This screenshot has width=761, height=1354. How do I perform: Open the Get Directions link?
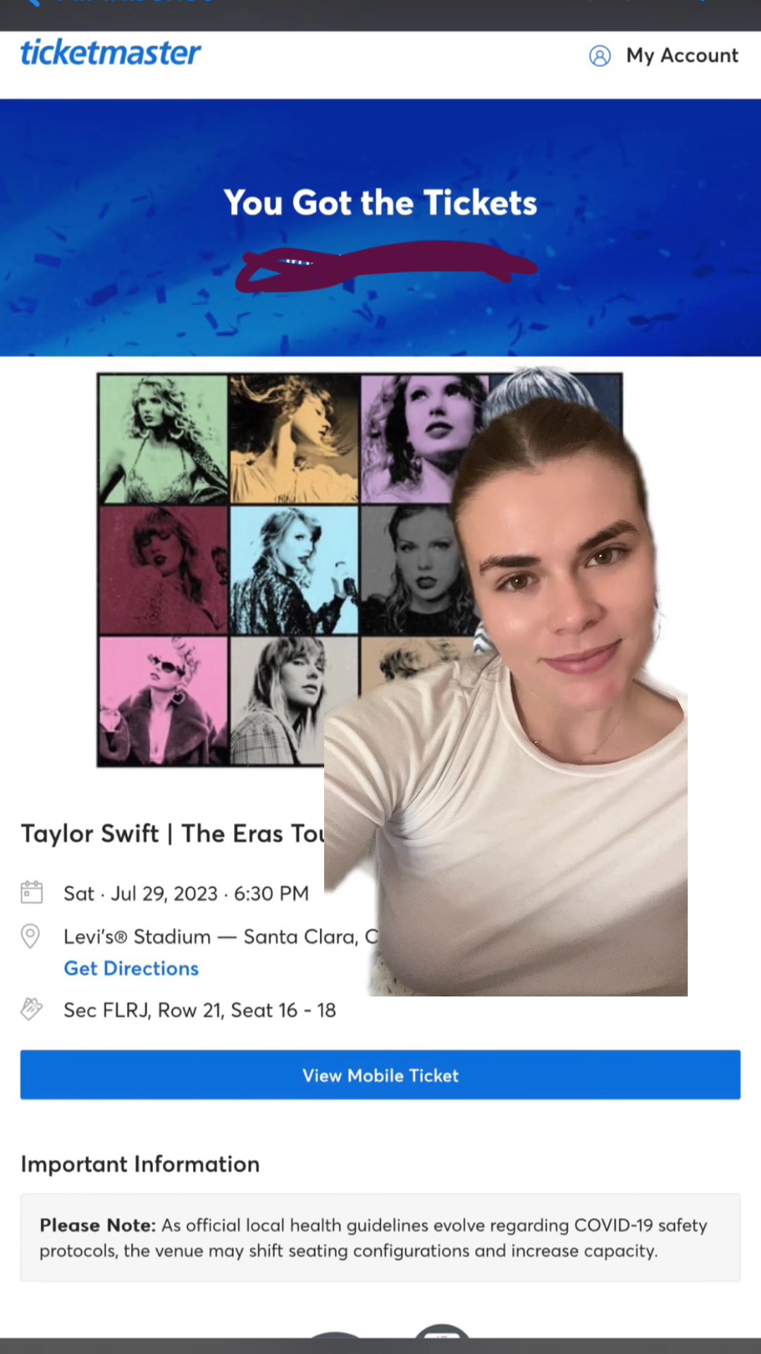coord(131,968)
